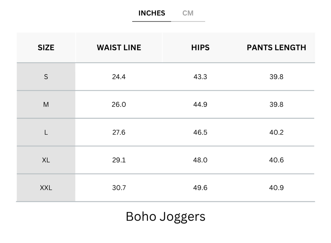Click the 49.6 hips value
The image size is (331, 243).
pyautogui.click(x=200, y=188)
